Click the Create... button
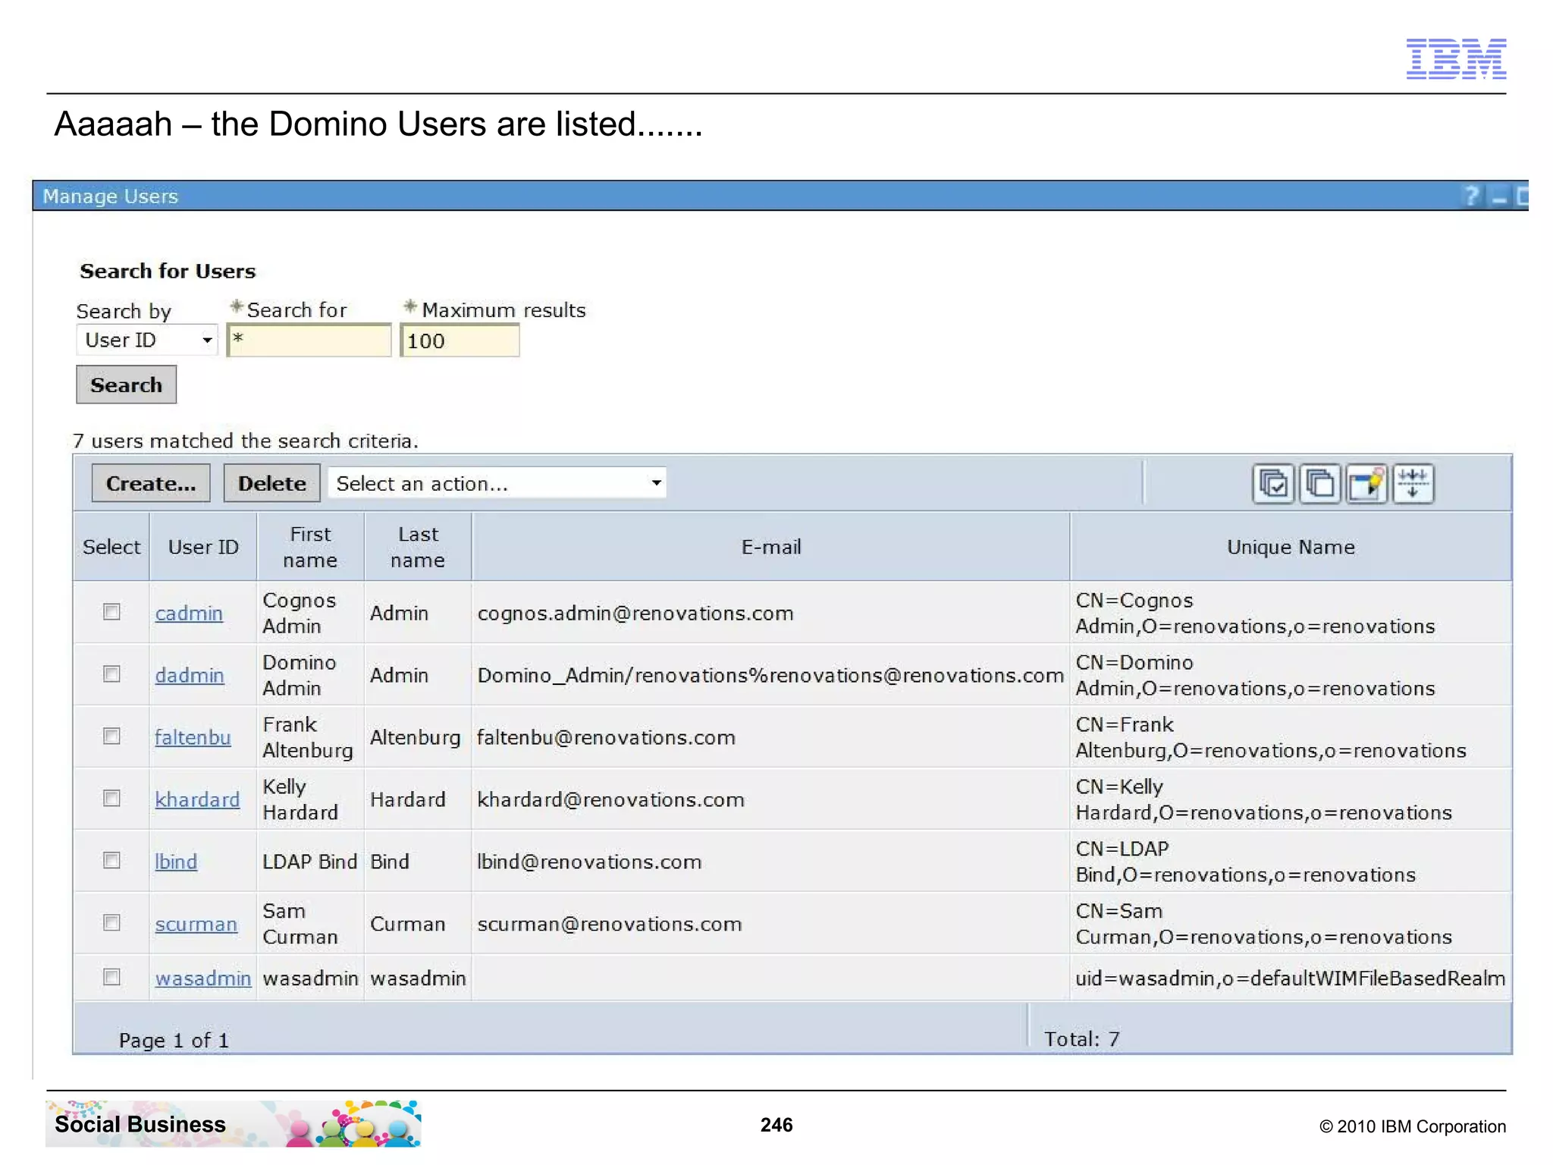The height and width of the screenshot is (1165, 1553). tap(151, 483)
